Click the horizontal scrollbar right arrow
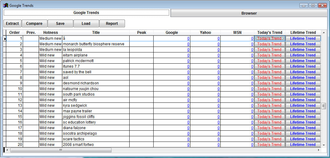 pos(319,150)
